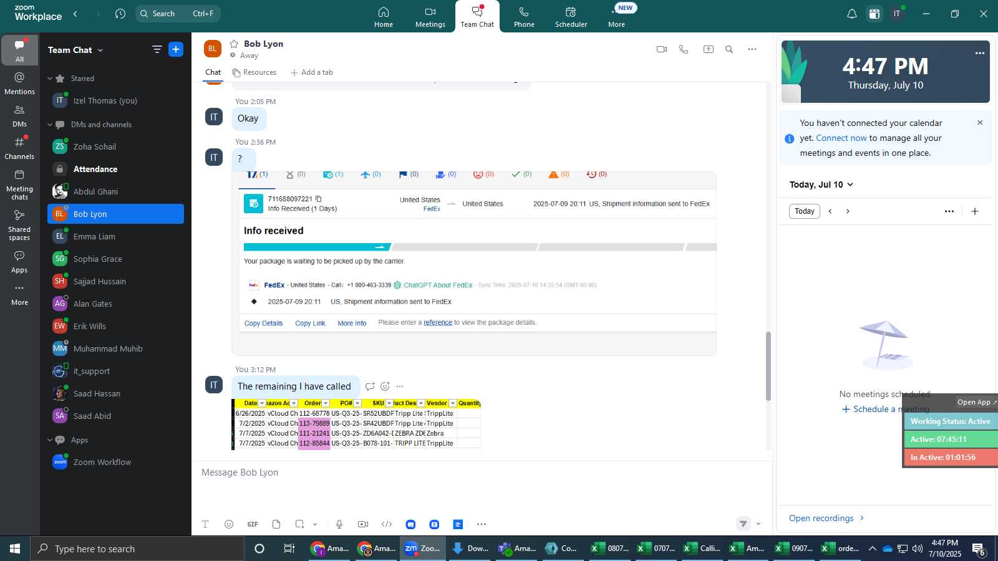
Task: Reply to 'The remaining I have called' message
Action: pyautogui.click(x=370, y=386)
